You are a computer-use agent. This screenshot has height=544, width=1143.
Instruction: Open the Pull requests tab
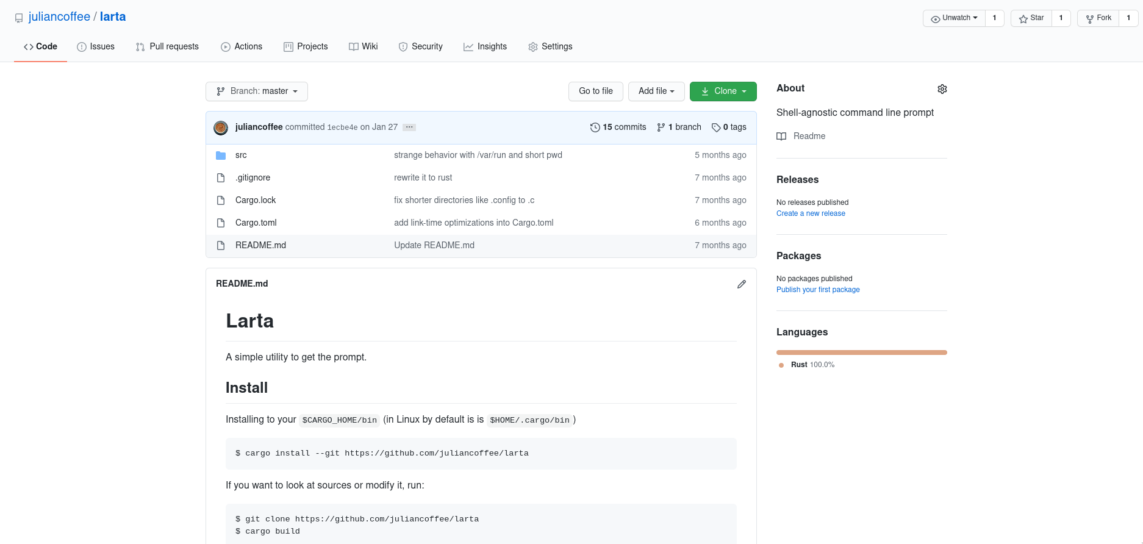tap(167, 46)
